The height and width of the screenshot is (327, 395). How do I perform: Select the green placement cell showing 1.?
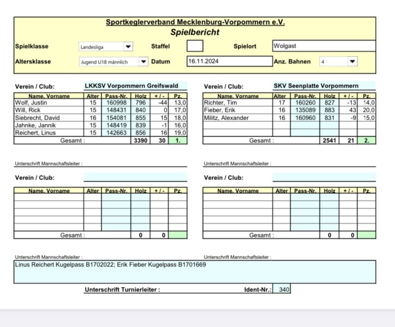point(178,141)
